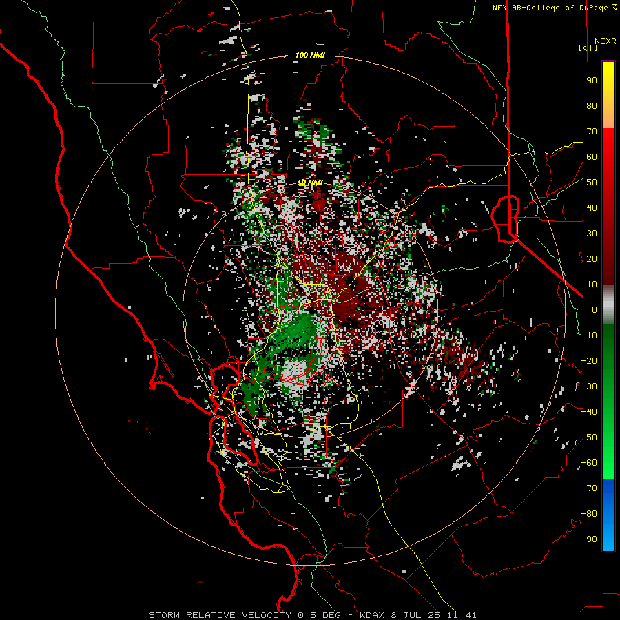Screen dimensions: 620x620
Task: Click the -30 value on velocity scale
Action: click(589, 386)
